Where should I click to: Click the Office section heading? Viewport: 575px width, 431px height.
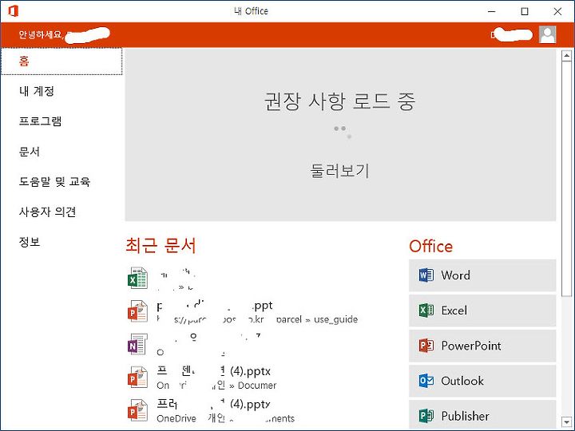[x=431, y=247]
